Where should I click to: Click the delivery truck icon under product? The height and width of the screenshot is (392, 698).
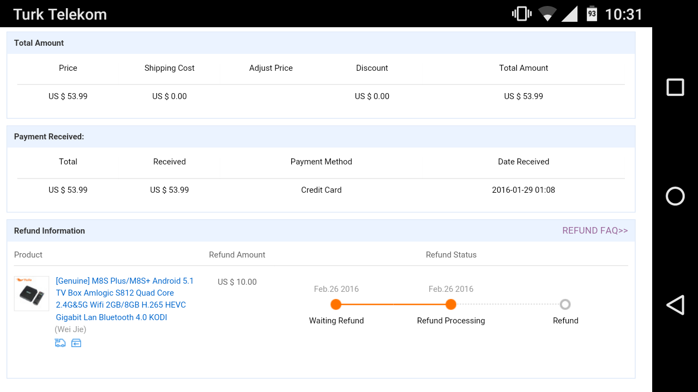coord(60,343)
